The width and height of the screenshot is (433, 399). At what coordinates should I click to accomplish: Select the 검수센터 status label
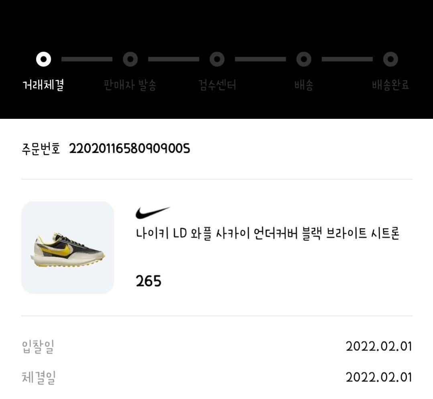click(x=218, y=85)
